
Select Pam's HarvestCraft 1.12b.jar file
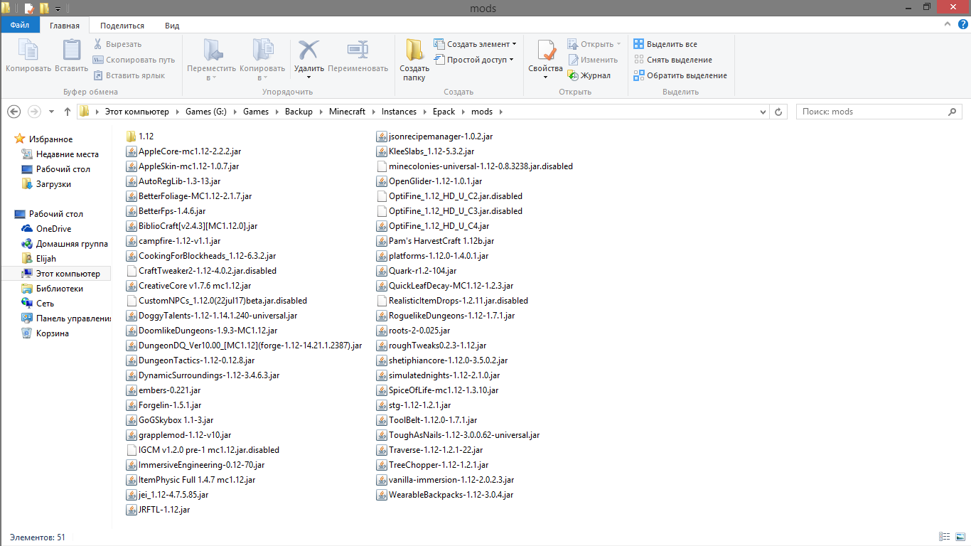coord(435,240)
